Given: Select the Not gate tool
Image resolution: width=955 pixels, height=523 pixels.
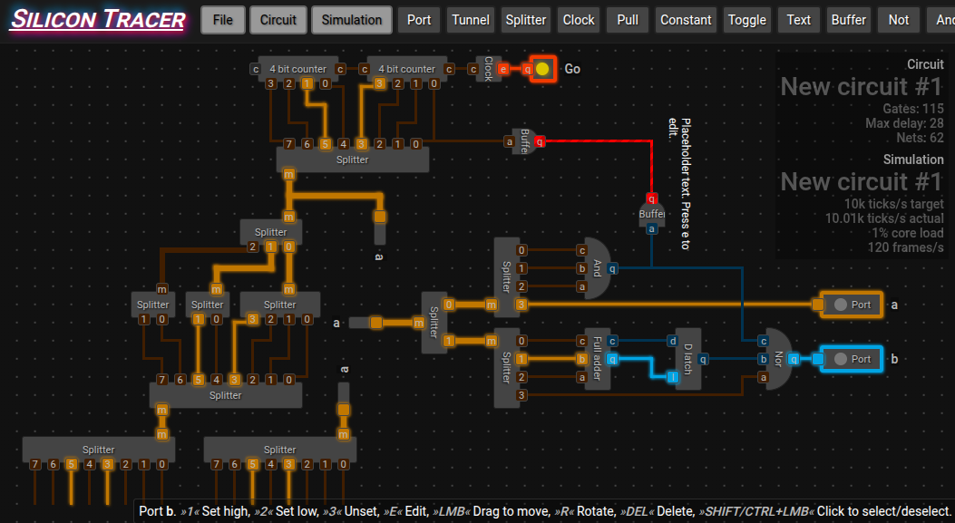Looking at the screenshot, I should tap(899, 20).
